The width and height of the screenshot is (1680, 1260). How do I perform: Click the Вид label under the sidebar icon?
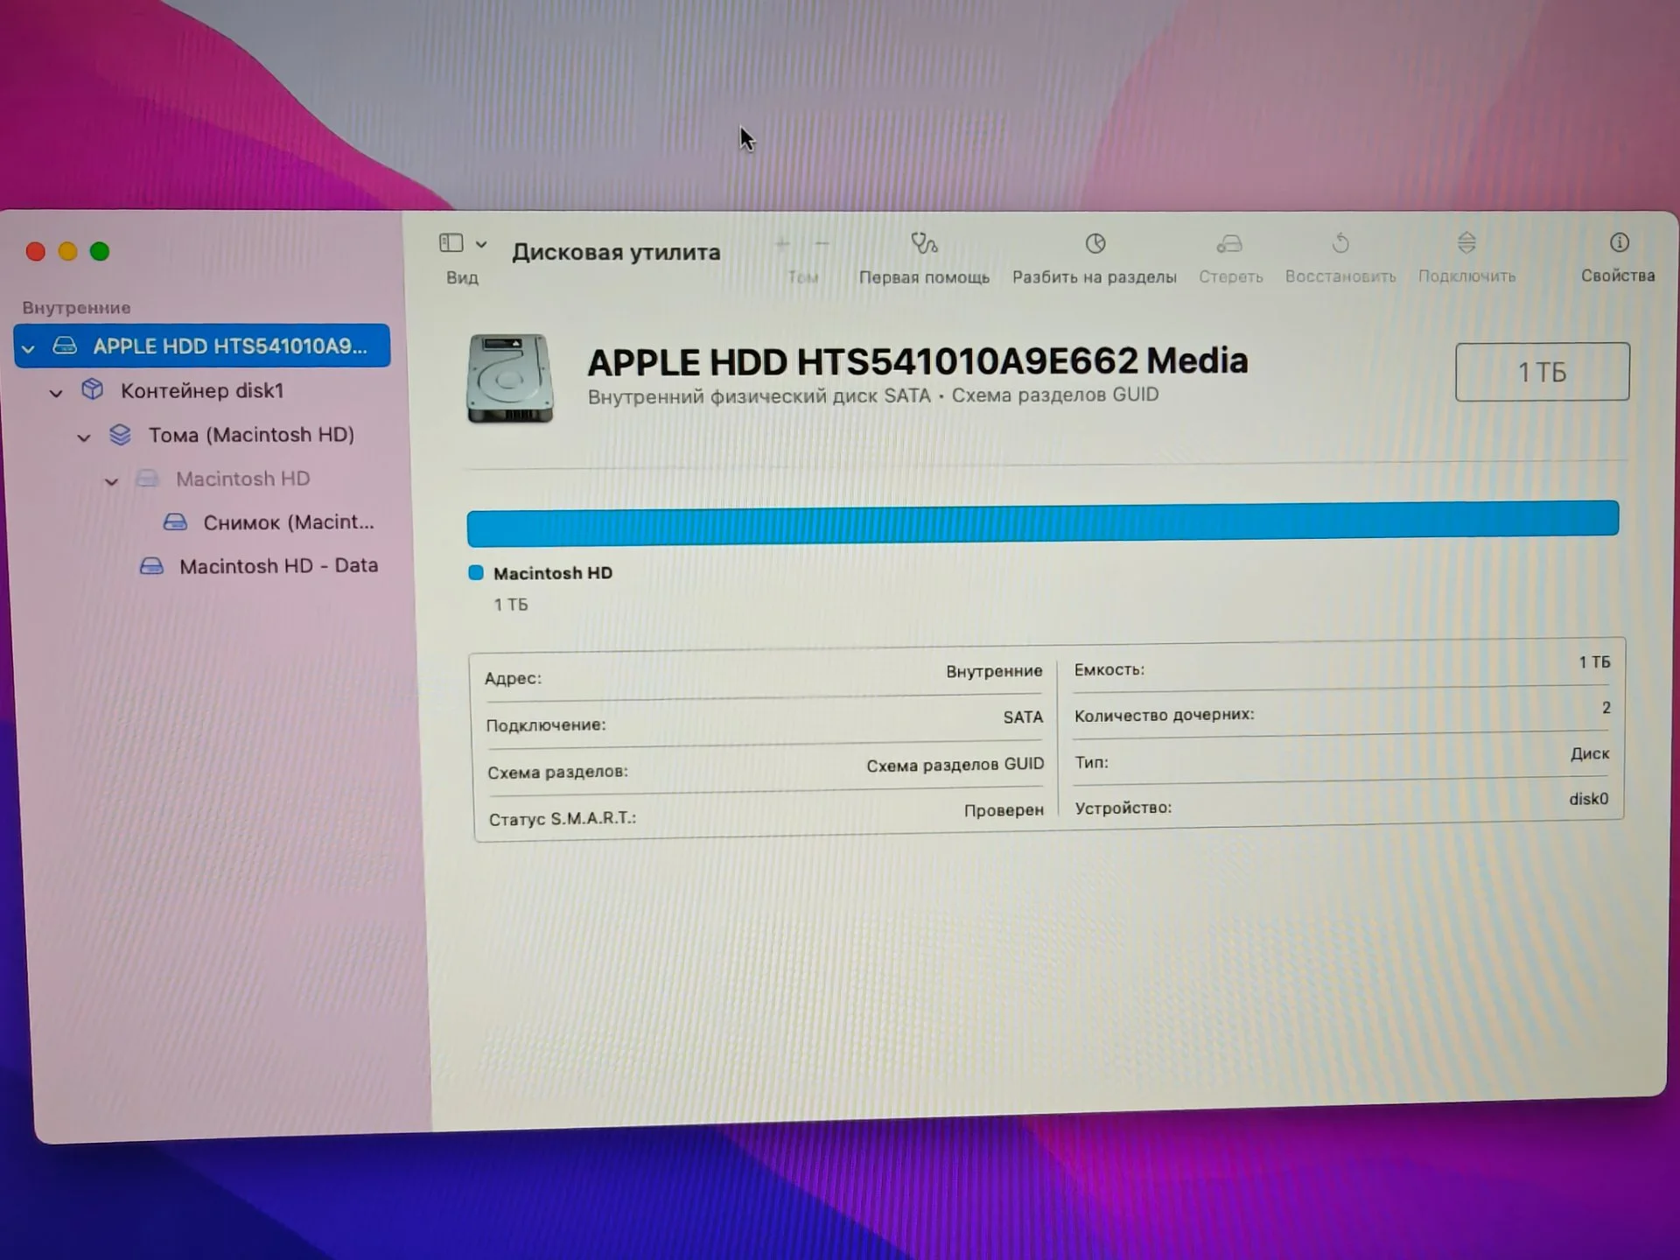[x=462, y=277]
